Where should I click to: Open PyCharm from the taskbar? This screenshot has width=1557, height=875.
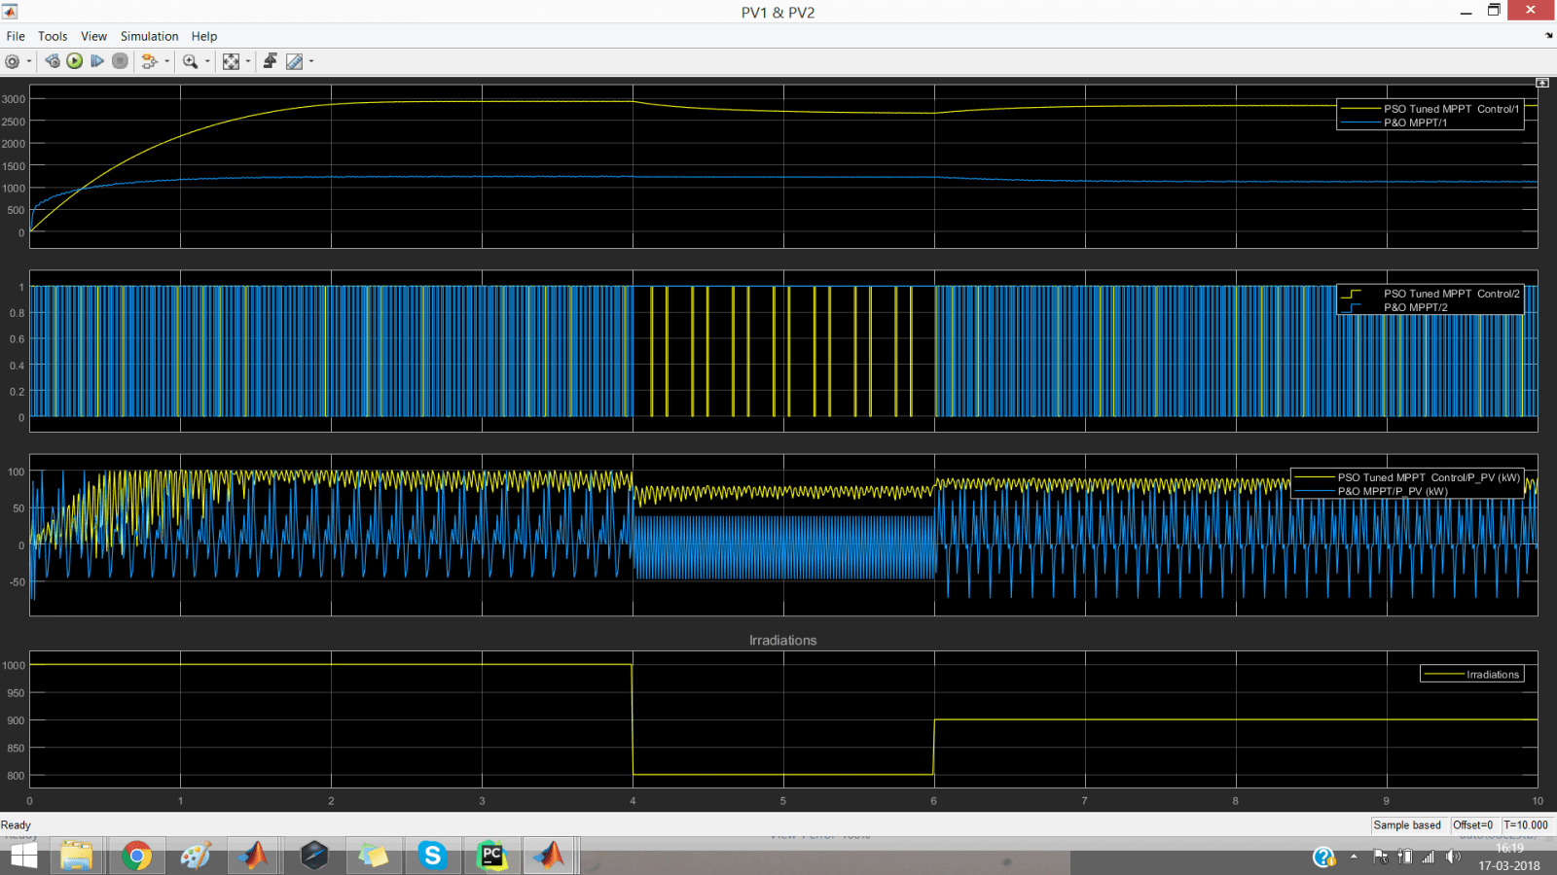[491, 856]
